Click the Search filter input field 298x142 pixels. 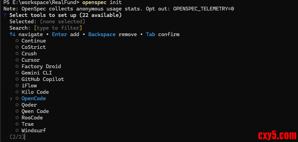click(x=58, y=28)
